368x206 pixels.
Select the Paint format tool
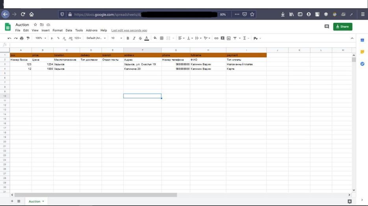point(28,38)
